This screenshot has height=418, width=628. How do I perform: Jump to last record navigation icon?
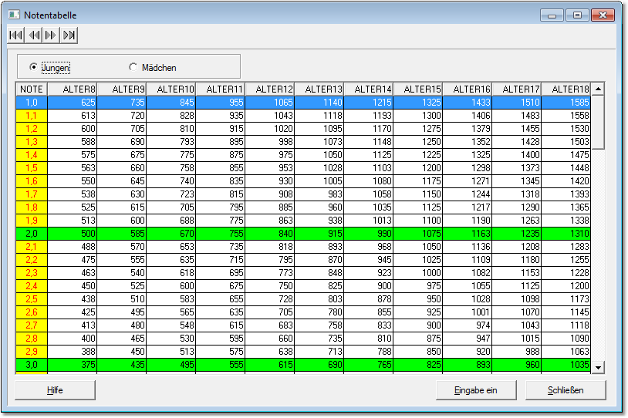pos(69,35)
